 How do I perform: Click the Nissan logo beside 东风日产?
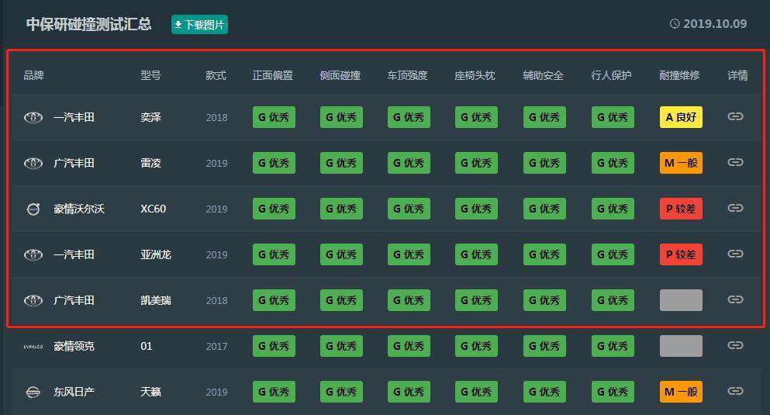(33, 393)
